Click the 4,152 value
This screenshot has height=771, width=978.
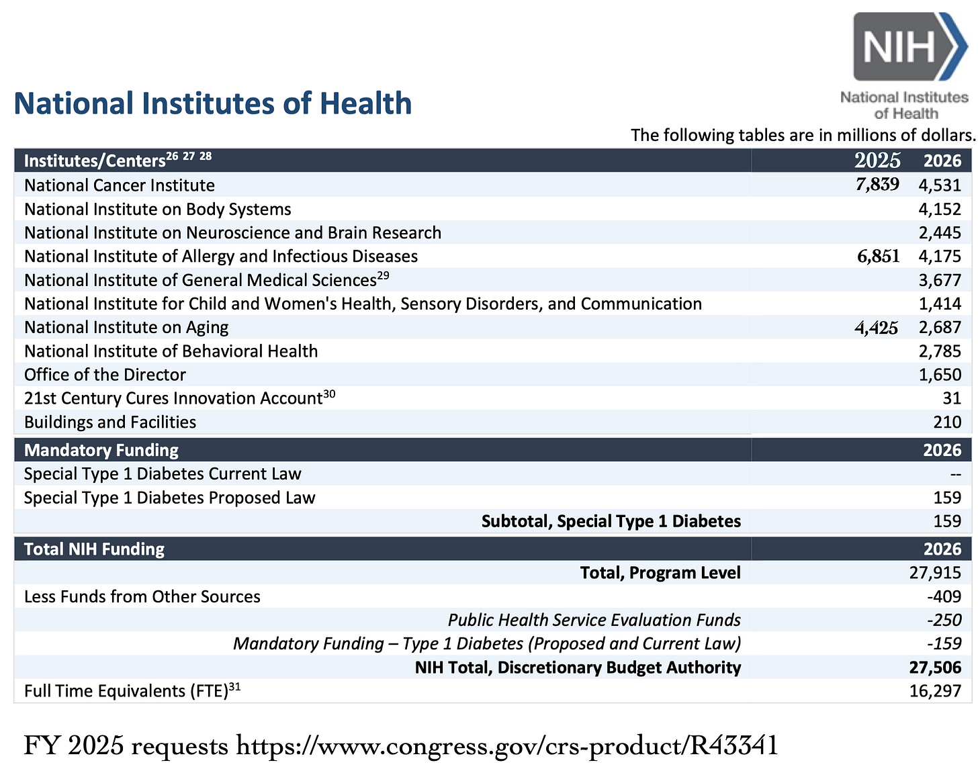[940, 209]
